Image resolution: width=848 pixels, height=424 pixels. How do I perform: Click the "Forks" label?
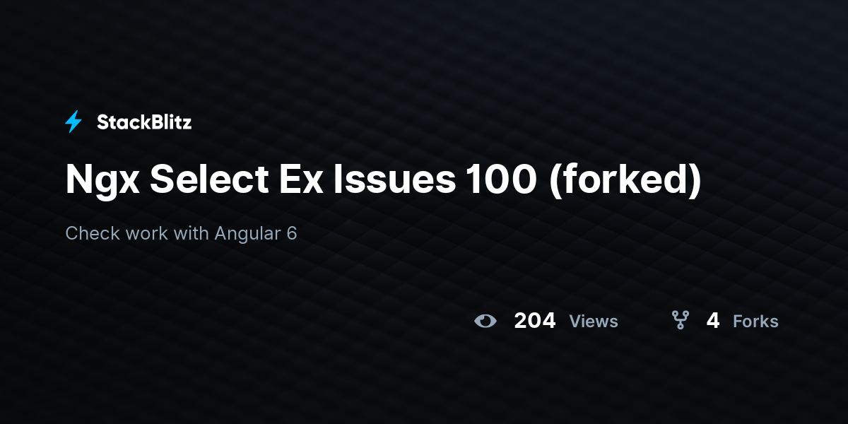coord(755,322)
